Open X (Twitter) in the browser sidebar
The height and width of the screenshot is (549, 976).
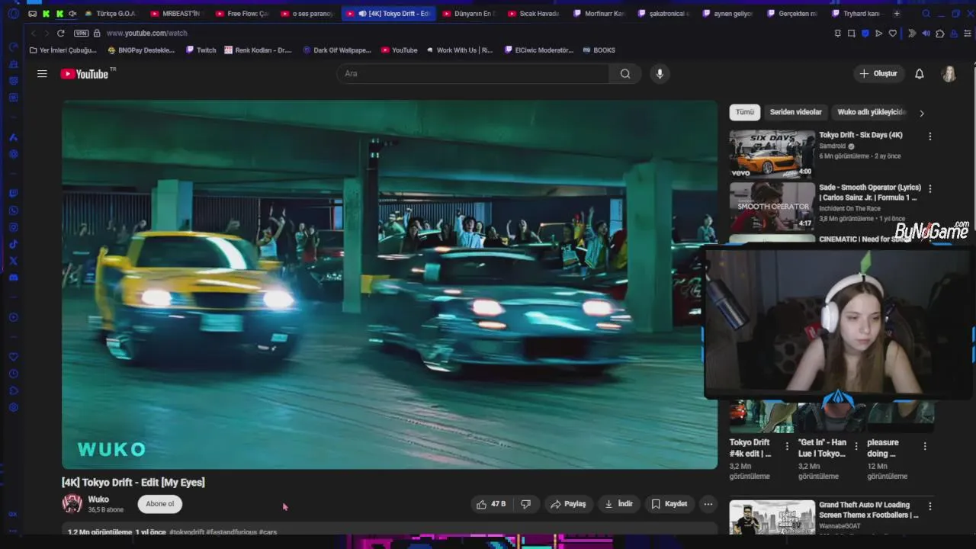tap(13, 261)
